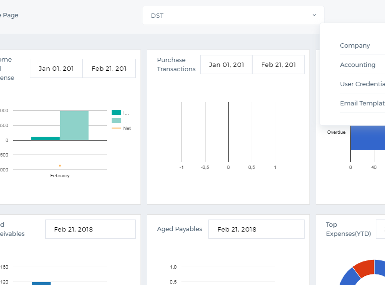Click the orange net point in February
The width and height of the screenshot is (385, 285).
(x=60, y=166)
